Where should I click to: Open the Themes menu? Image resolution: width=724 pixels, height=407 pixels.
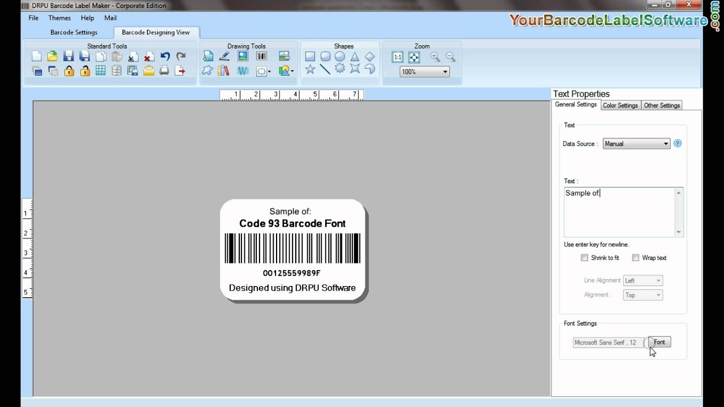[59, 18]
